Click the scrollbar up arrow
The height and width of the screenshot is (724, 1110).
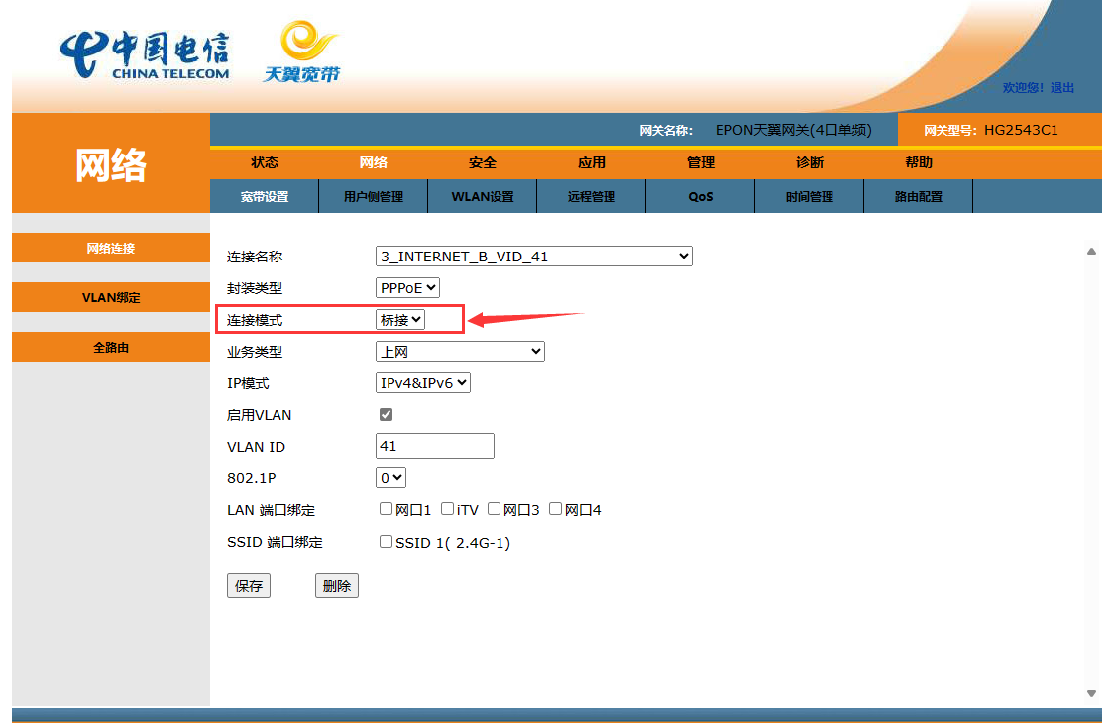(x=1091, y=252)
